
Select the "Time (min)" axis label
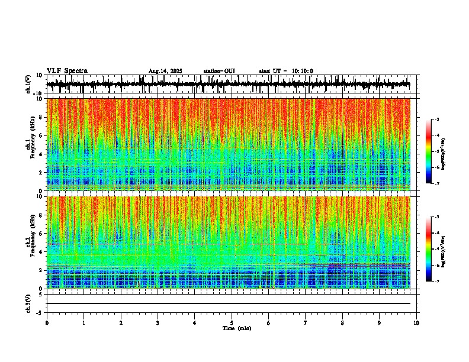pyautogui.click(x=237, y=328)
